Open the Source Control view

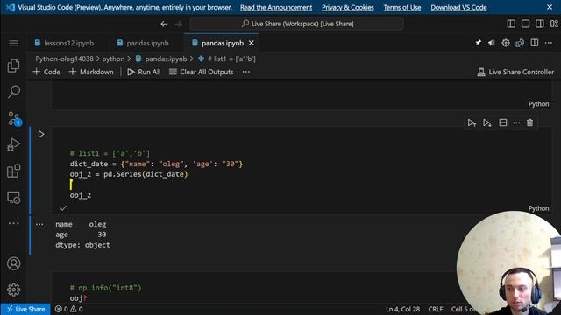point(14,118)
